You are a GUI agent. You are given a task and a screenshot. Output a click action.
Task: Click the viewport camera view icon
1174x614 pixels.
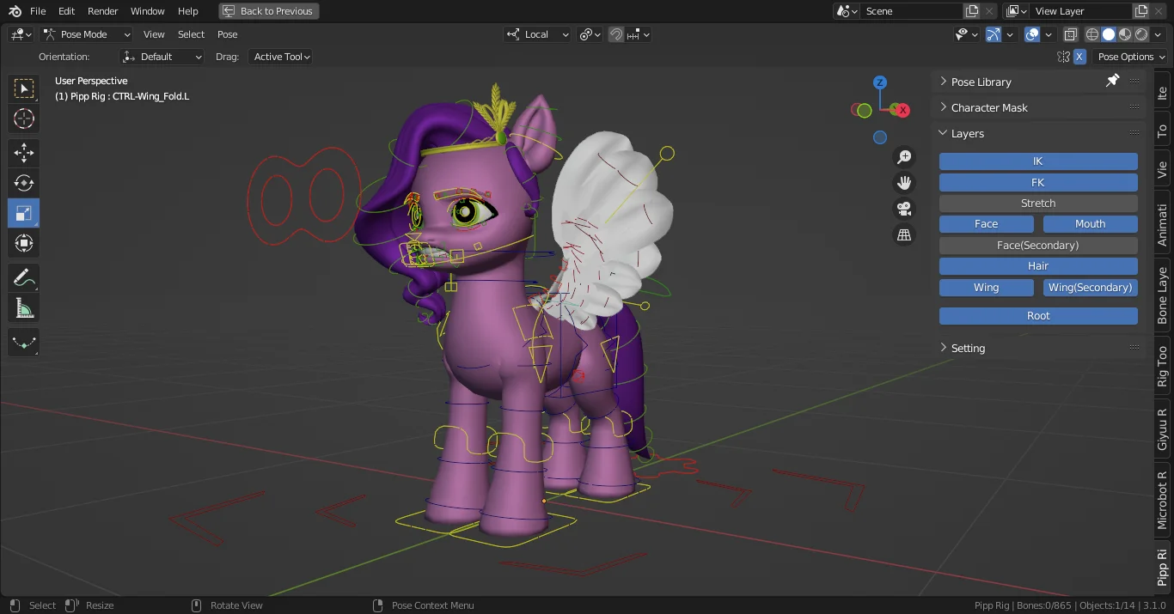[x=903, y=208]
